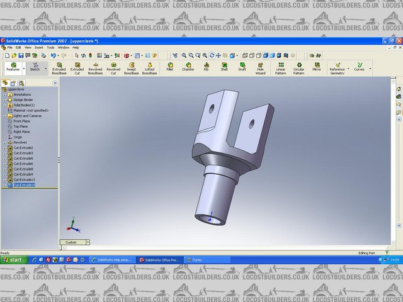Select Cut-Extrude9 in the feature tree

[x=23, y=174]
